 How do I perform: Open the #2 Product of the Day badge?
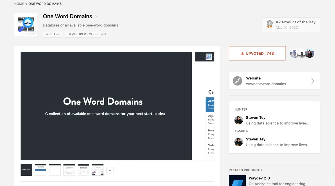click(x=291, y=25)
